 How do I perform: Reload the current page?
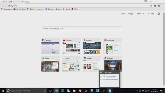tap(9, 6)
